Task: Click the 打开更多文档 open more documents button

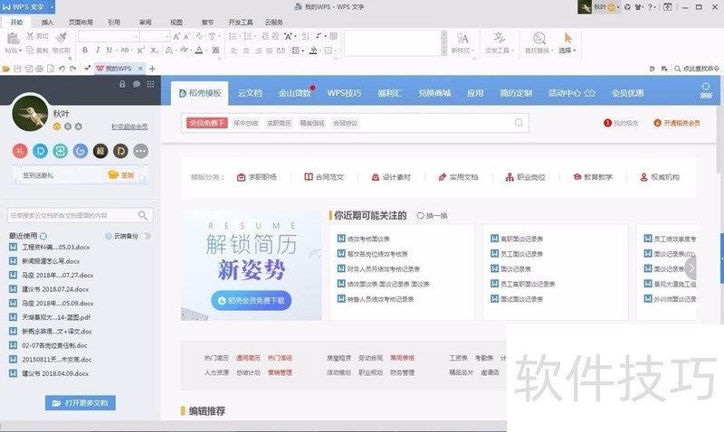Action: click(81, 402)
